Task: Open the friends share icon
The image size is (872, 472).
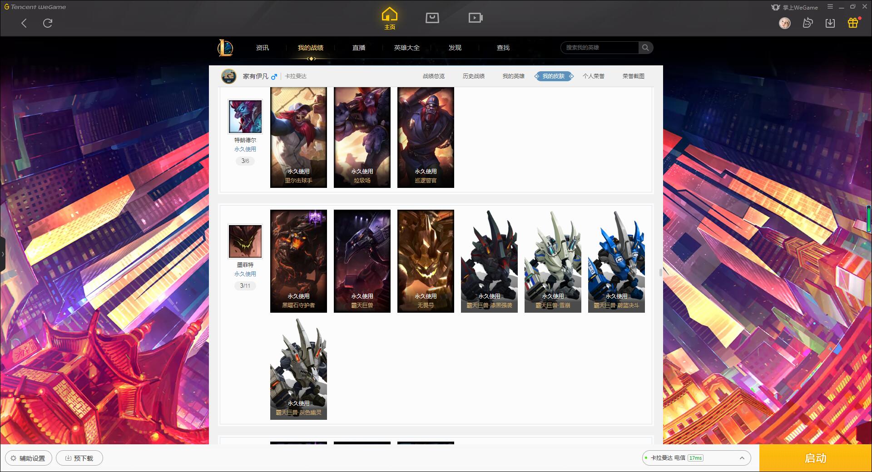Action: pos(808,23)
